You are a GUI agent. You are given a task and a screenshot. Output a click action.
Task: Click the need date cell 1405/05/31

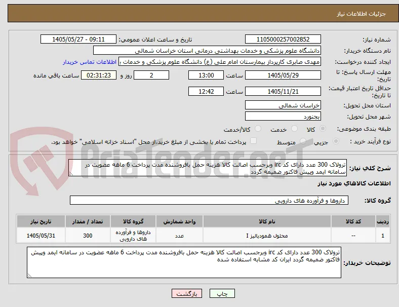[41, 236]
